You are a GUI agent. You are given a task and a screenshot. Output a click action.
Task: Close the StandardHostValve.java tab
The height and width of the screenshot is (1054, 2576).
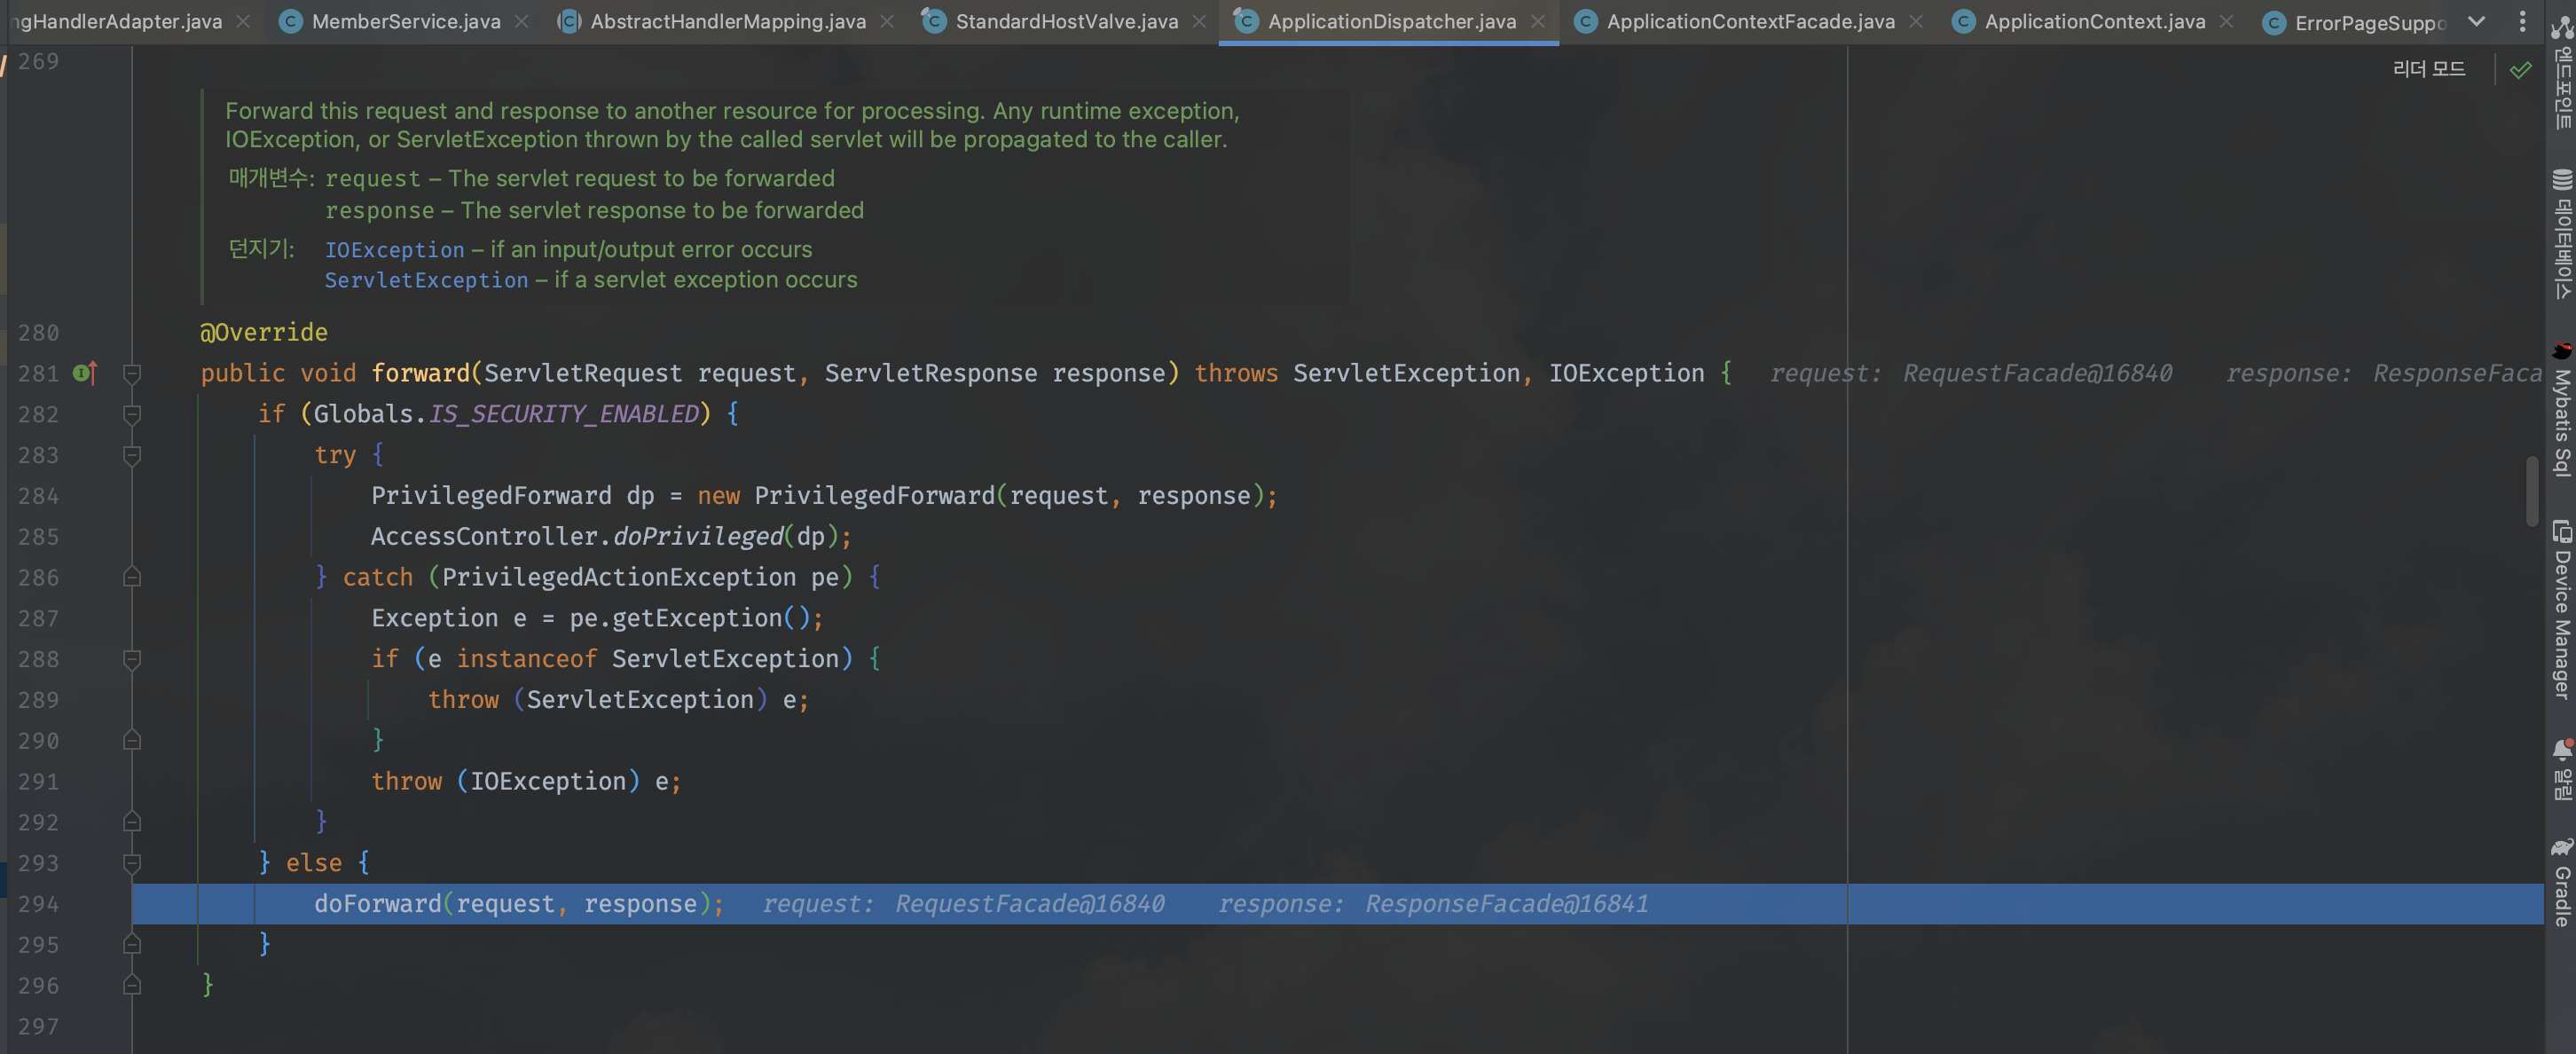click(1199, 21)
